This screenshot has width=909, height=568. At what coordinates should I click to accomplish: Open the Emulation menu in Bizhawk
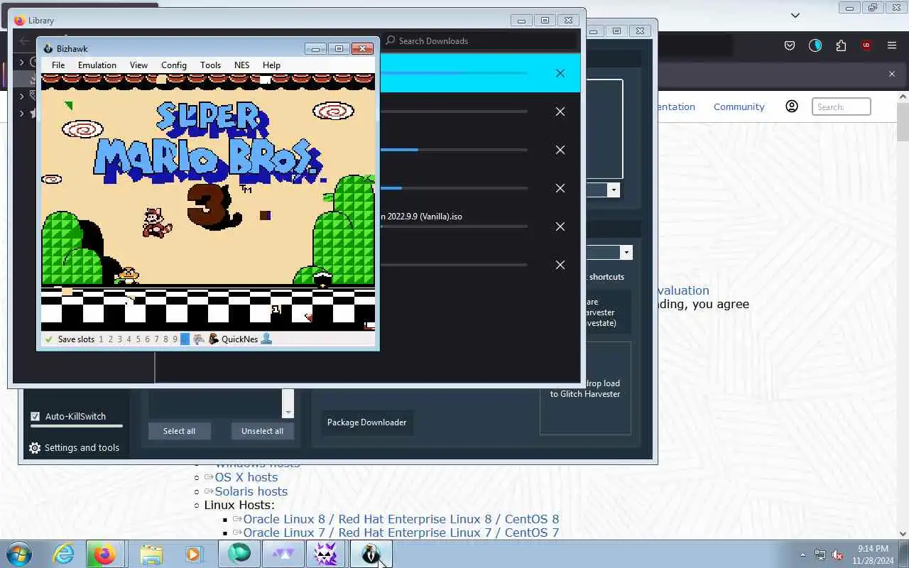[x=97, y=65]
